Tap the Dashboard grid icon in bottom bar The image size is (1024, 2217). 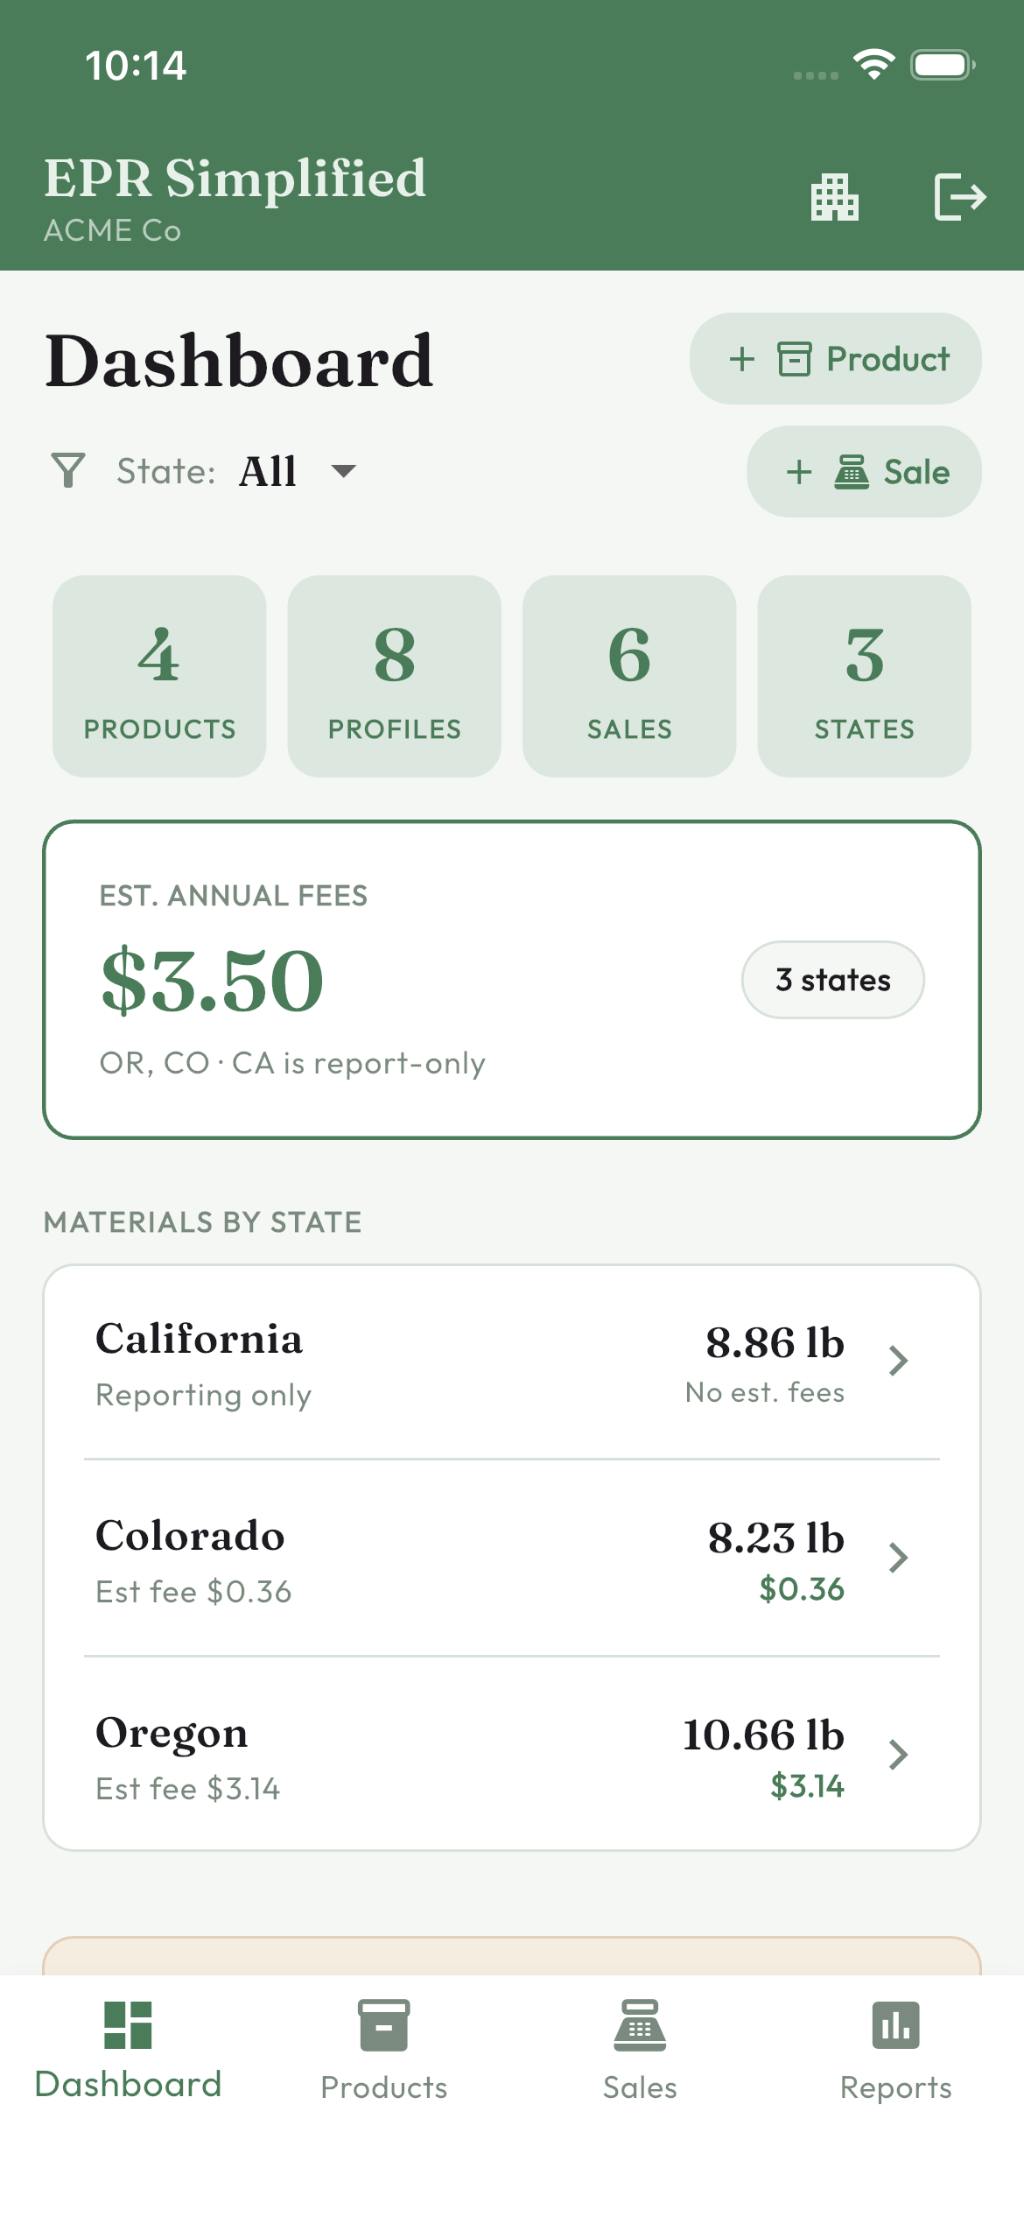coord(128,2024)
